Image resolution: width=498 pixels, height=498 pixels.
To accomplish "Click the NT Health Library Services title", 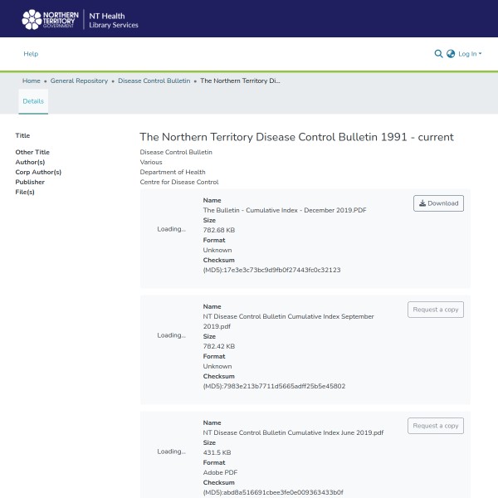I will 113,19.
